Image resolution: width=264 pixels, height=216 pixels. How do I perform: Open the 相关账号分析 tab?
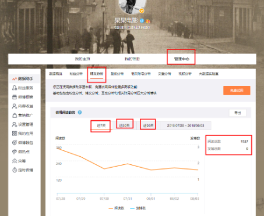click(141, 74)
